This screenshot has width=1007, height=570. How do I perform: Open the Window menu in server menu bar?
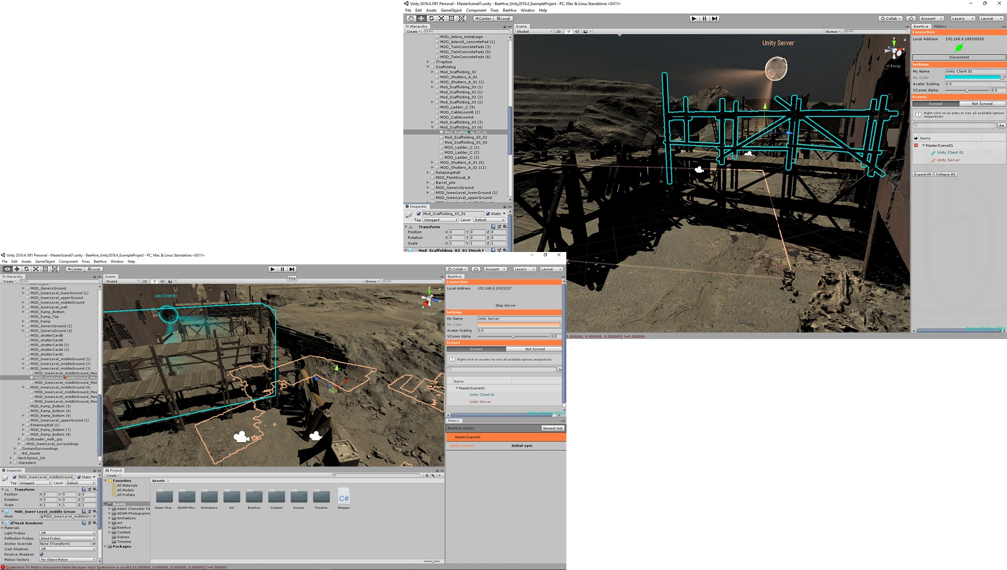tap(117, 261)
